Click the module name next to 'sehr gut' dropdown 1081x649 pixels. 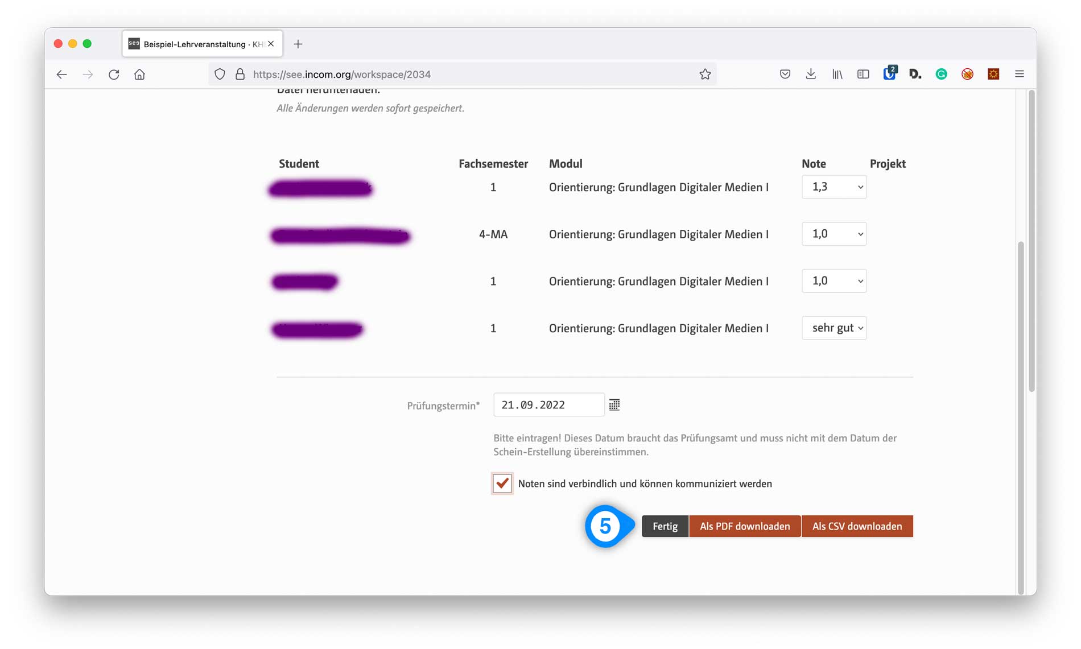[659, 328]
